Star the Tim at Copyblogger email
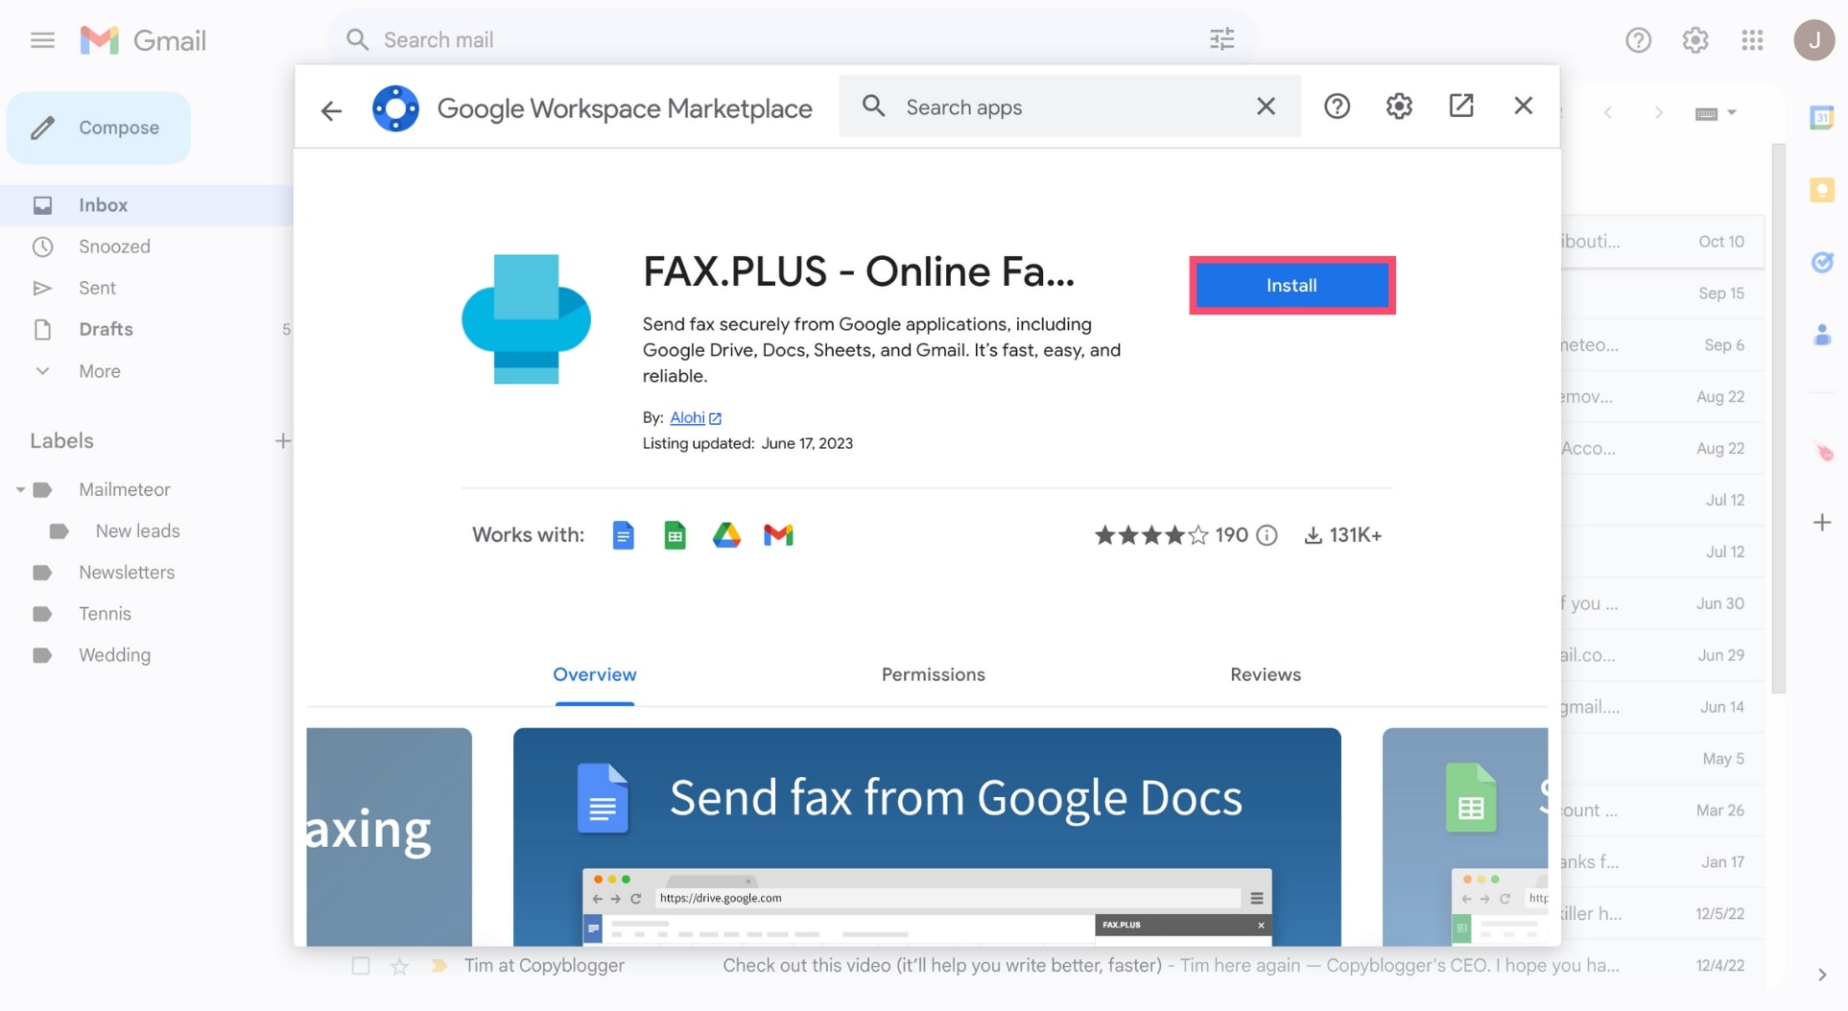This screenshot has width=1848, height=1011. tap(399, 966)
